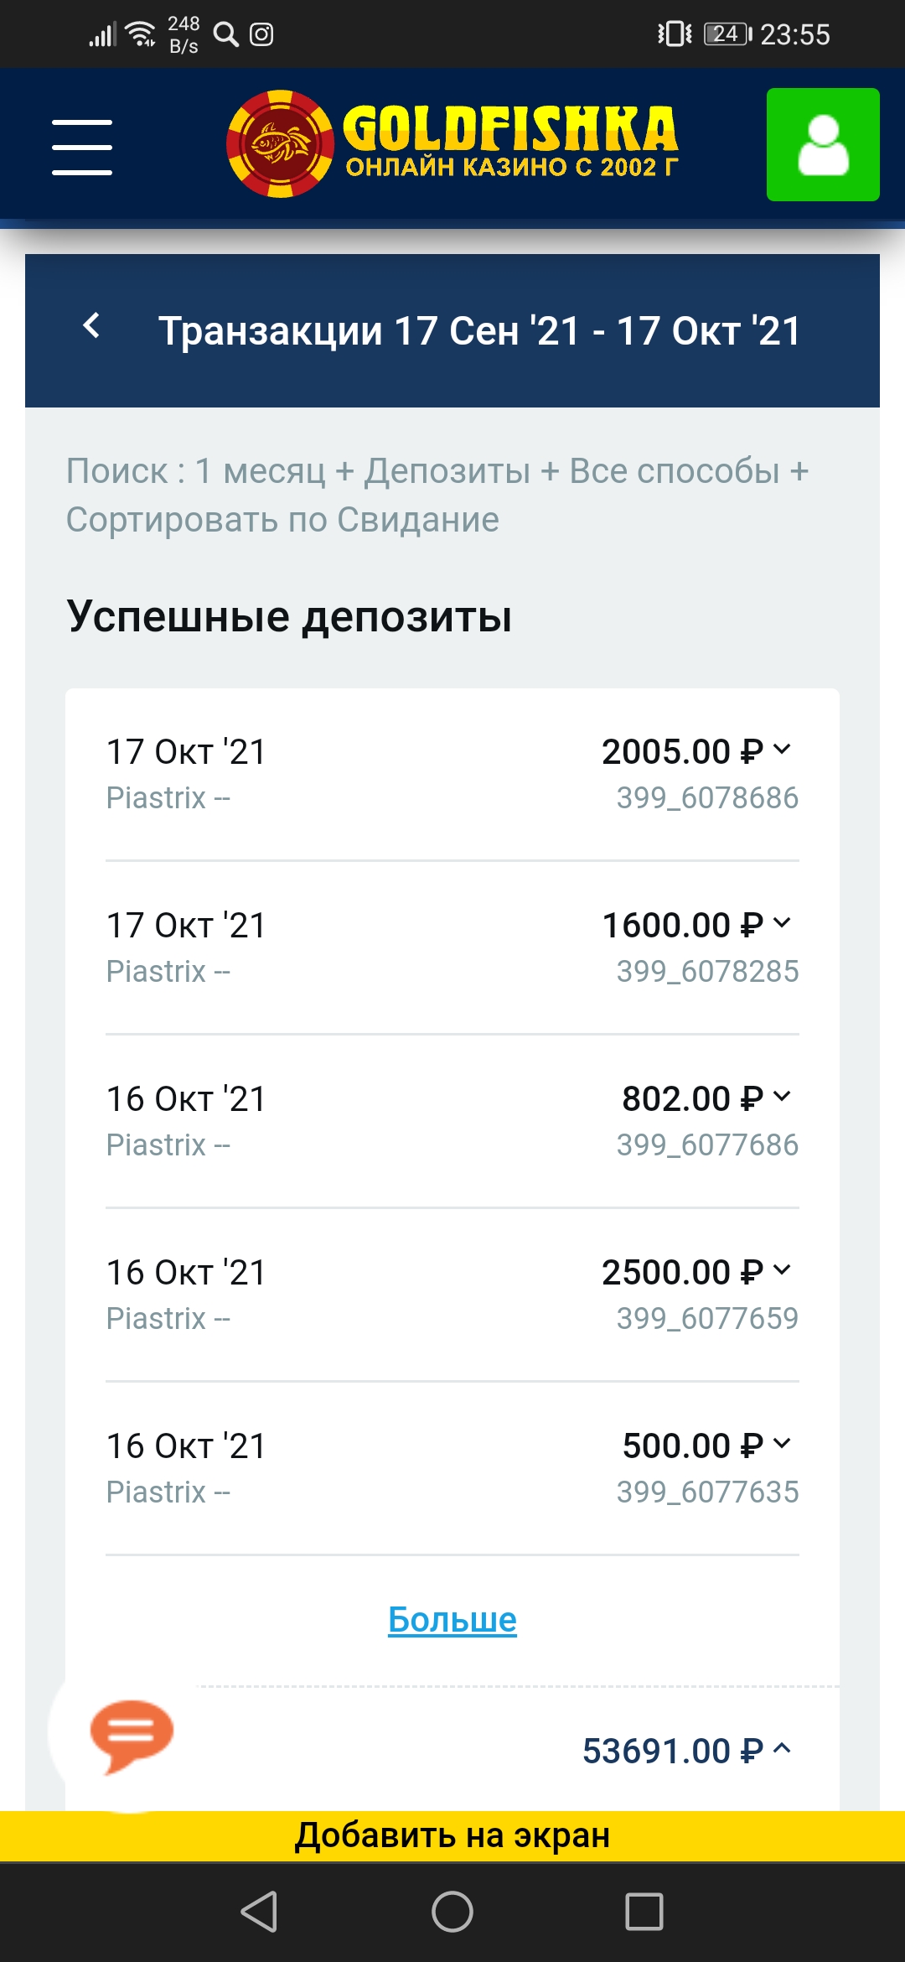Expand the 802.00 ₽ deposit details

coord(781,1097)
